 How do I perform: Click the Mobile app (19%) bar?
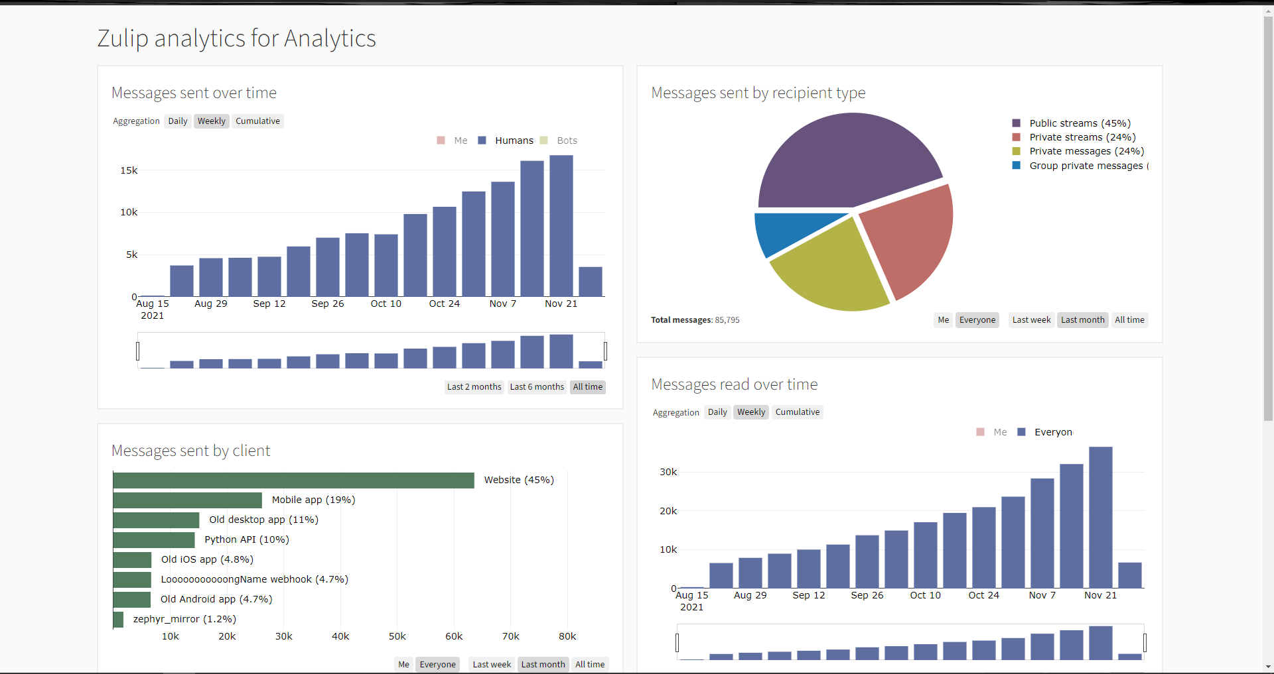pos(188,500)
